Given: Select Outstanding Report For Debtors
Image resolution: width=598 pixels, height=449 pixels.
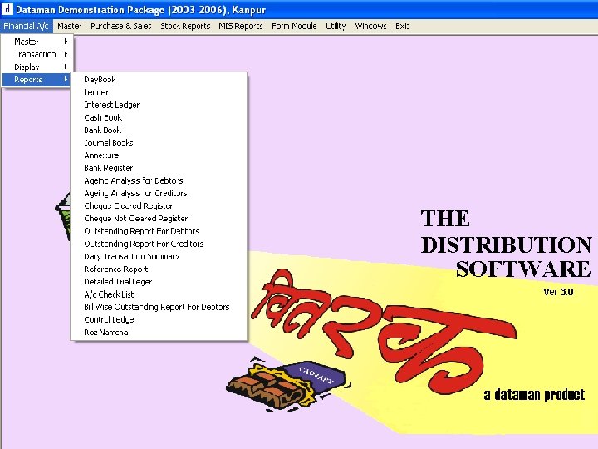Looking at the screenshot, I should [x=159, y=231].
